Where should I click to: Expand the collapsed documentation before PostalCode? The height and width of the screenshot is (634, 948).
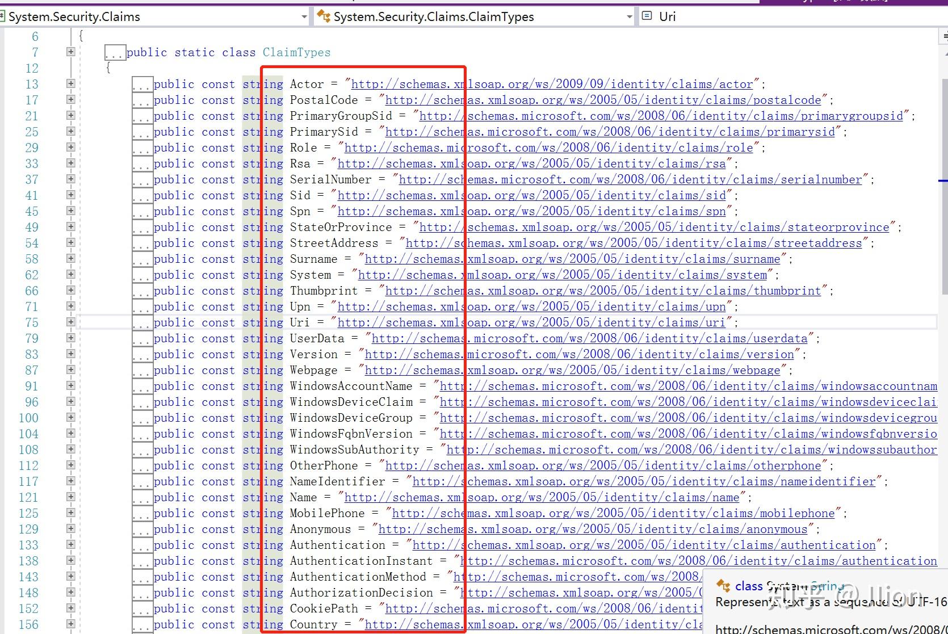click(141, 100)
